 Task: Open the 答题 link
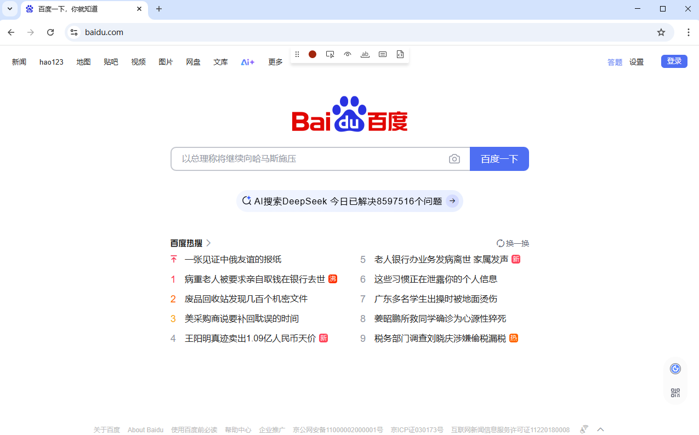[x=615, y=62]
